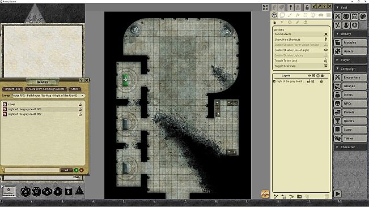Click the Assets puzzle-piece icon

click(338, 51)
